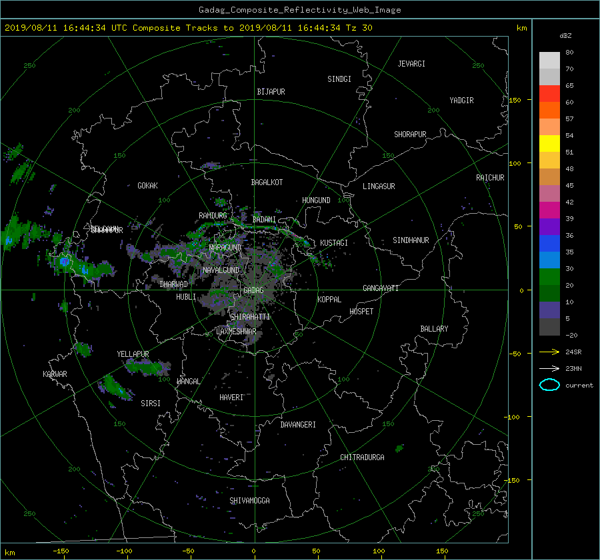Click the LINGASUR city label

tap(379, 186)
